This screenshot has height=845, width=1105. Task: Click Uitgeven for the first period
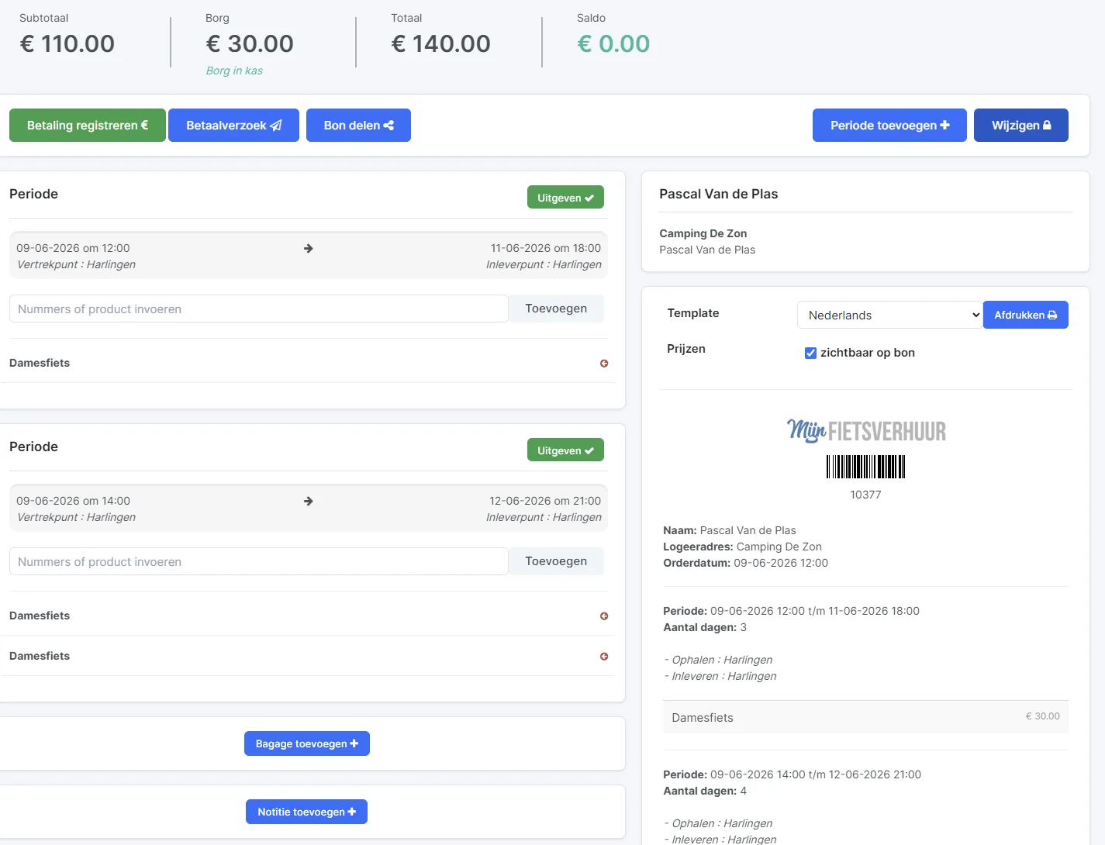point(565,198)
